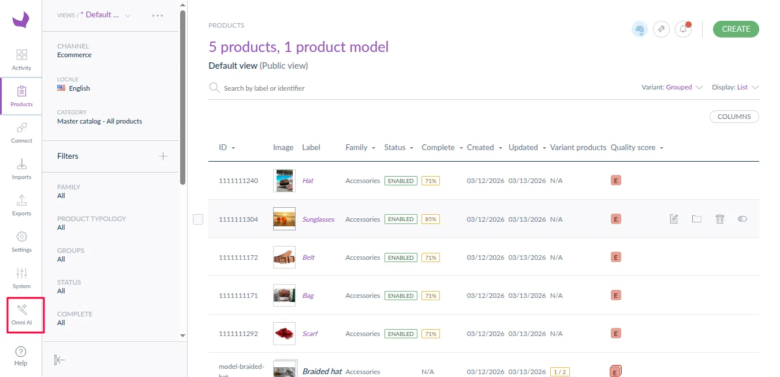
Task: Open notifications via the bell icon
Action: pyautogui.click(x=683, y=29)
